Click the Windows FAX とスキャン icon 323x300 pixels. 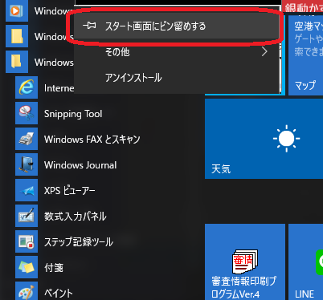click(x=27, y=139)
